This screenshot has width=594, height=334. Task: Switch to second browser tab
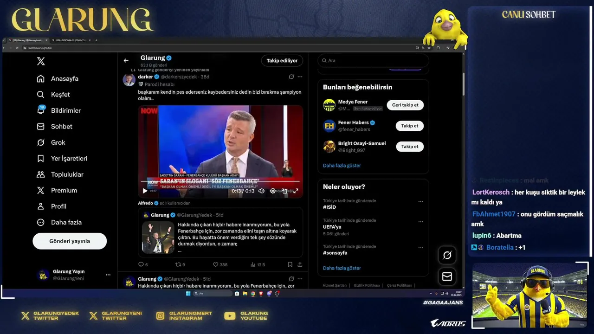(x=71, y=40)
